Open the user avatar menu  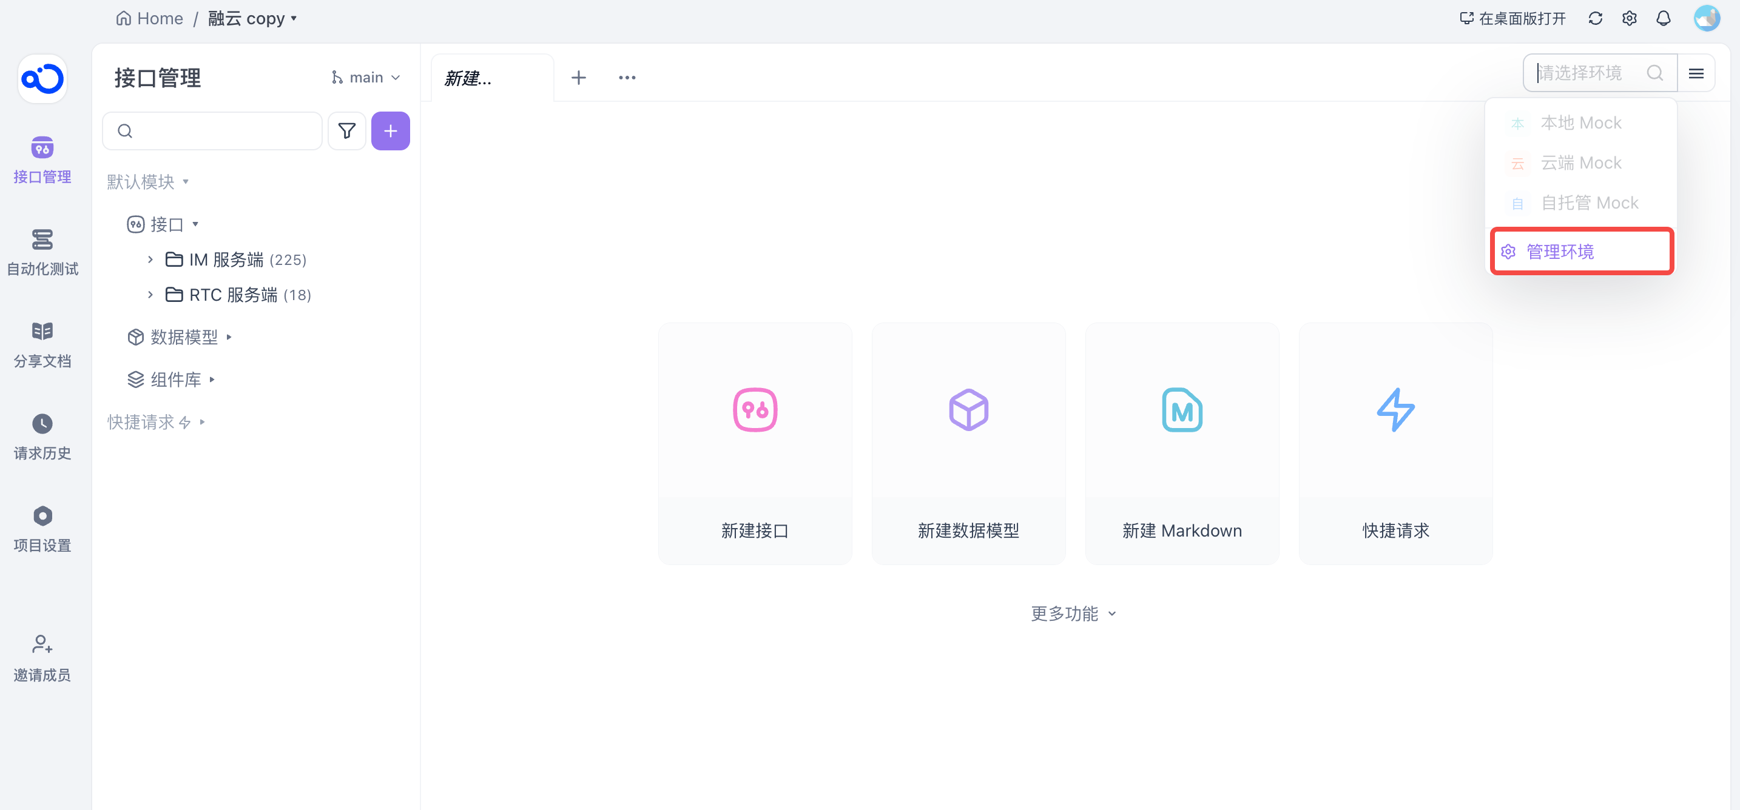pos(1706,18)
